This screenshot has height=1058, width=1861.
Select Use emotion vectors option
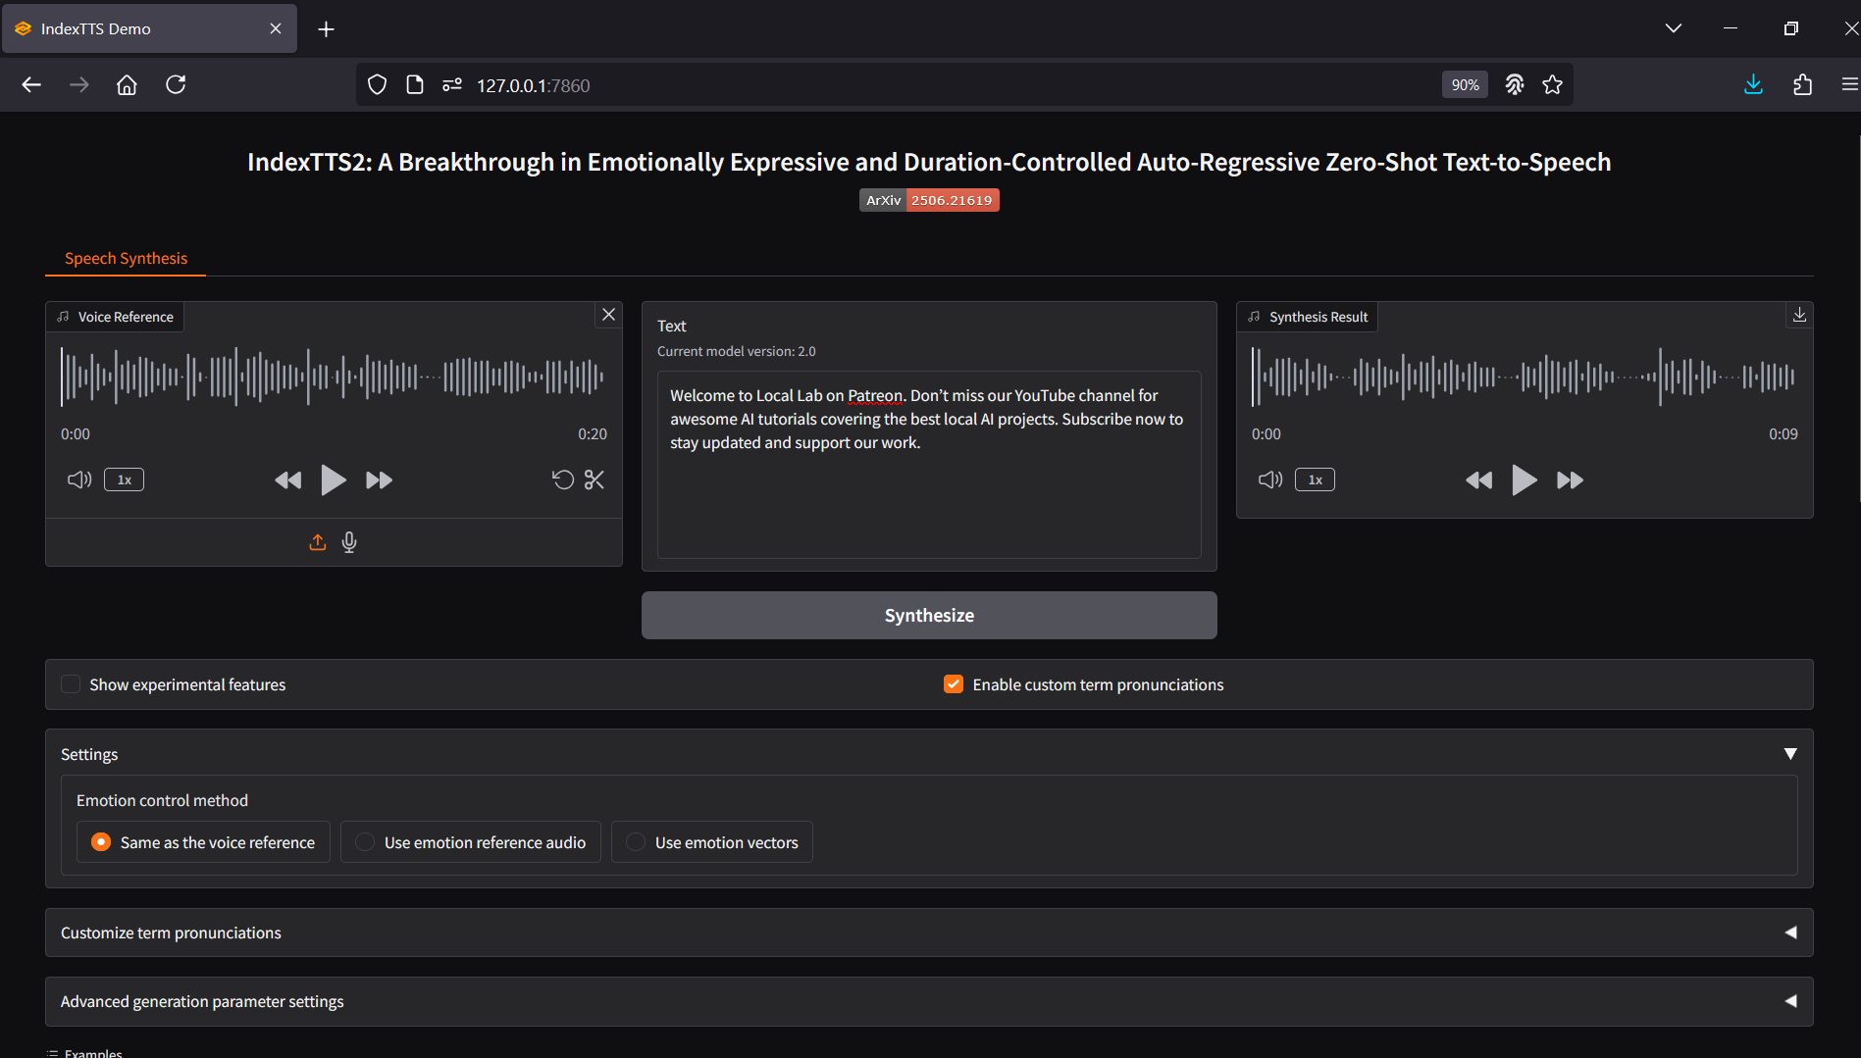point(712,842)
